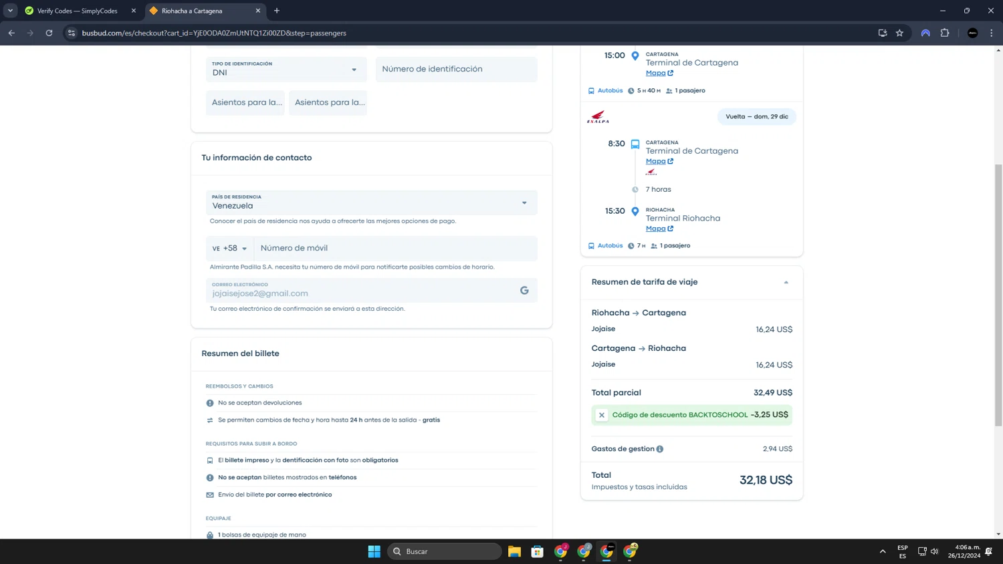Open the Chrome three-dot menu
Viewport: 1003px width, 564px height.
[992, 33]
